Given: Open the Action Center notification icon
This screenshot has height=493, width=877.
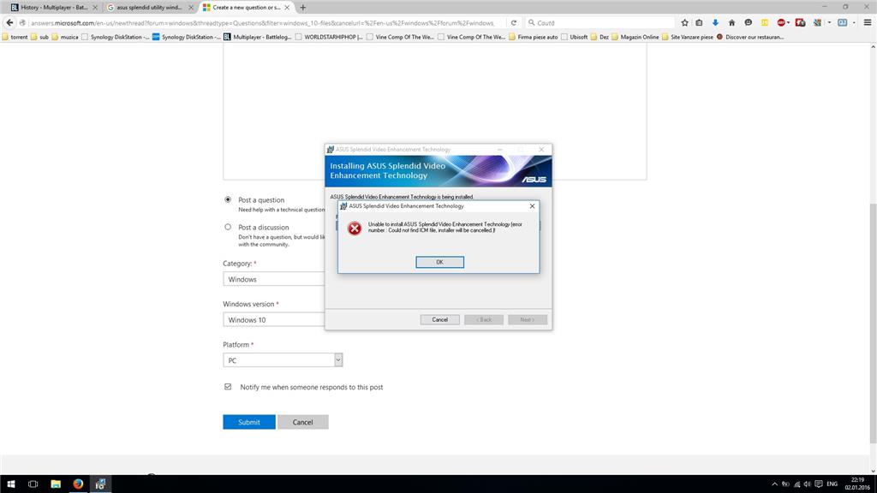Looking at the screenshot, I should (x=819, y=484).
